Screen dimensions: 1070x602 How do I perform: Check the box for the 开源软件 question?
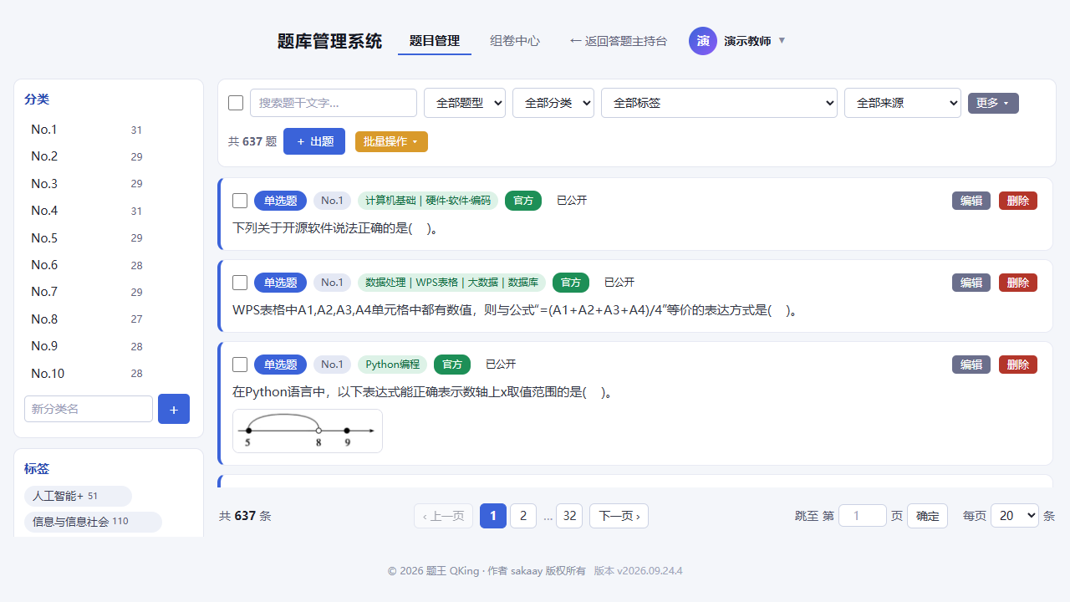240,201
